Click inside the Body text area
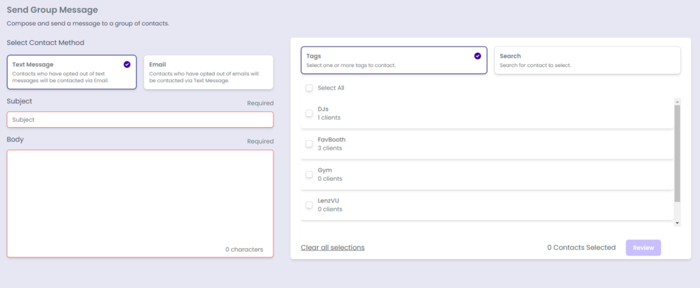The image size is (700, 288). click(x=139, y=198)
